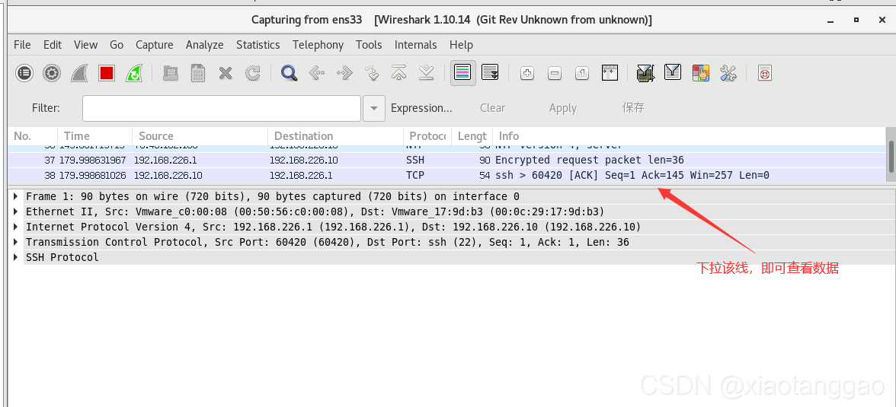Viewport: 896px width, 407px height.
Task: Open the capture interfaces list icon
Action: point(24,73)
